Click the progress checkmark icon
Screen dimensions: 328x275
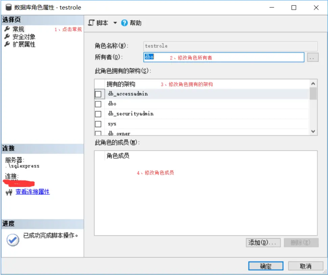[x=13, y=240]
